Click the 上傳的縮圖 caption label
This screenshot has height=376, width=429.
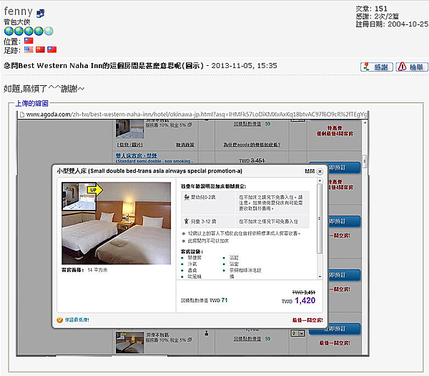coord(31,103)
